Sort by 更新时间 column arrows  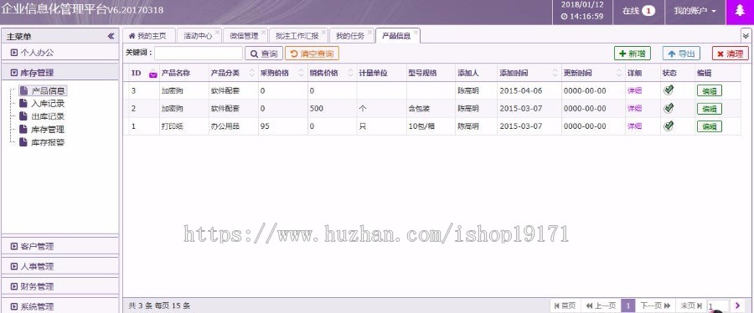(619, 73)
